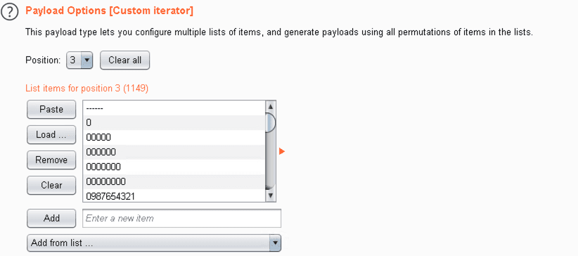Select the 000000 list entry
This screenshot has width=578, height=256.
(174, 152)
